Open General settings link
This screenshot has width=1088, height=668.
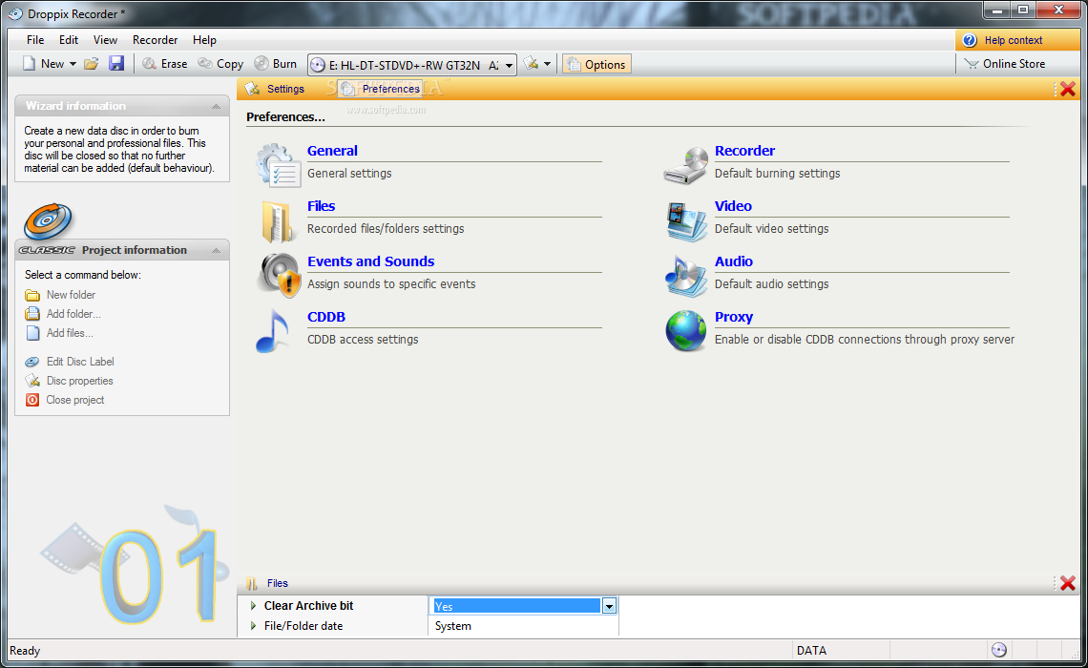coord(332,151)
